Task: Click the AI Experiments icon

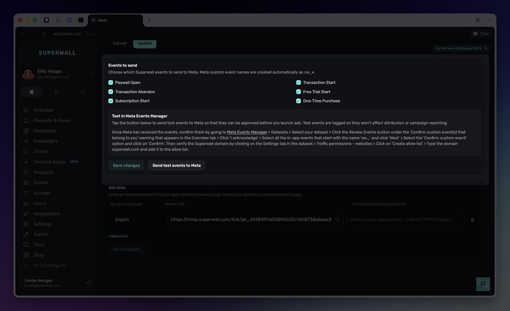Action: click(x=26, y=265)
